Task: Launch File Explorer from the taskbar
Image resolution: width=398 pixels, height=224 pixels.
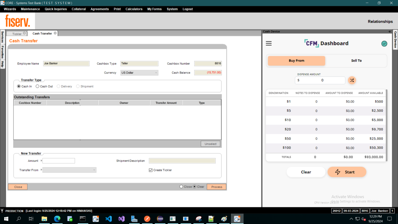Action: tap(44, 219)
